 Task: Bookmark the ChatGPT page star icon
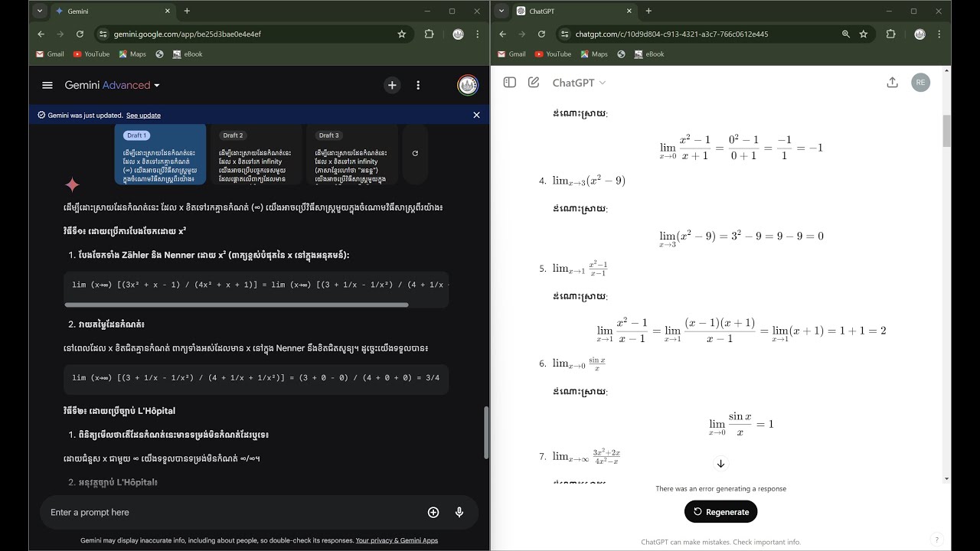[864, 34]
